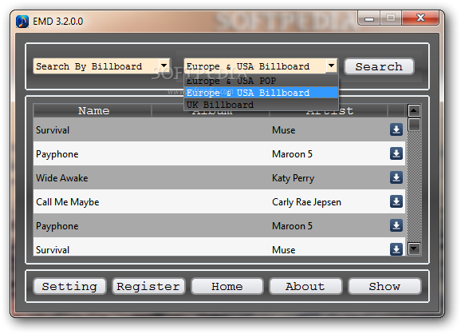Click artist Carly Rae Jepsen cell

point(306,202)
